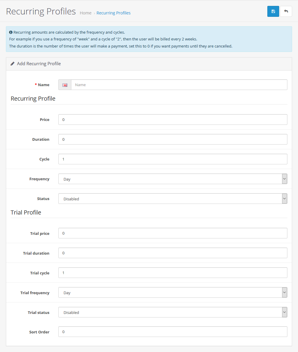Click the Save icon in the top toolbar

273,11
